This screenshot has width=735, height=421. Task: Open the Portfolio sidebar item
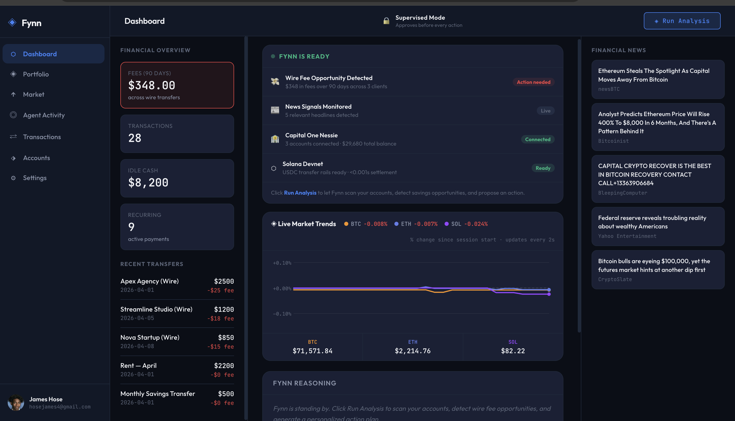(x=36, y=74)
